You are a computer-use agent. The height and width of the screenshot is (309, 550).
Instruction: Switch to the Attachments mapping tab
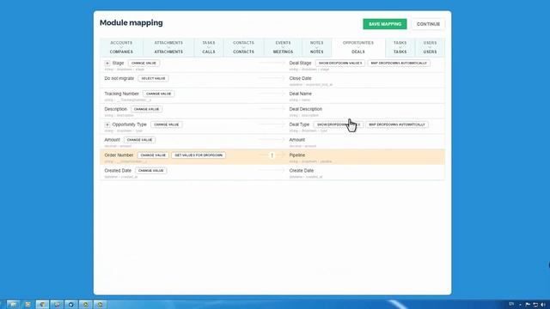tap(168, 47)
